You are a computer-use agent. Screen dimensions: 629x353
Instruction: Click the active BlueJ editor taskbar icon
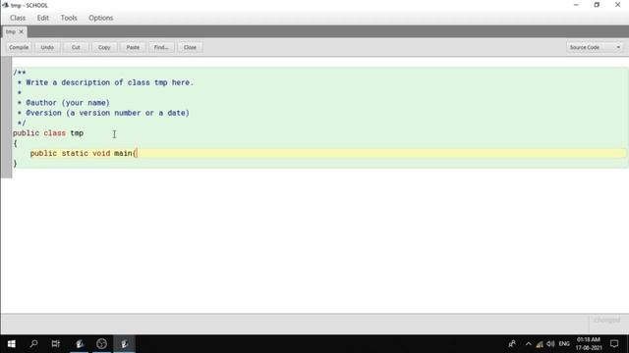pyautogui.click(x=125, y=344)
